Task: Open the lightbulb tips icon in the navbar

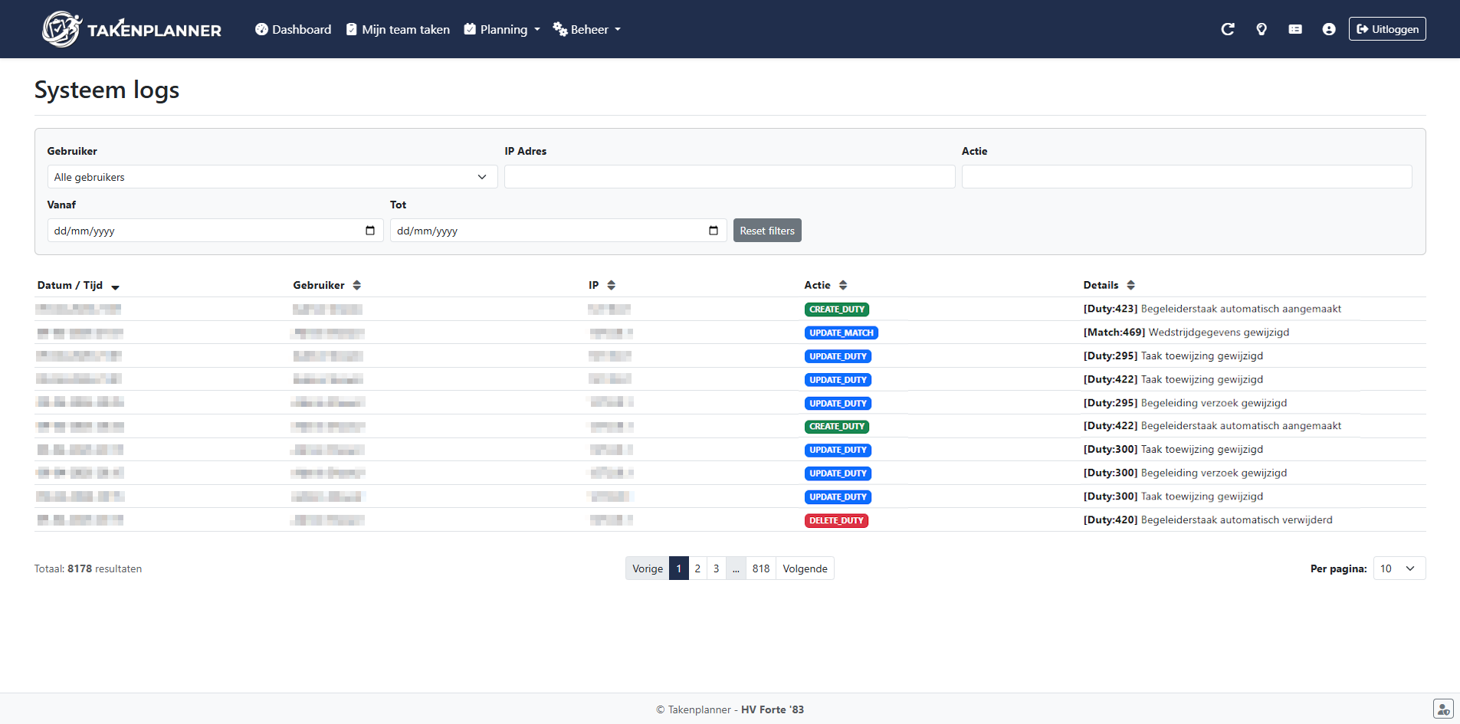Action: pyautogui.click(x=1262, y=28)
